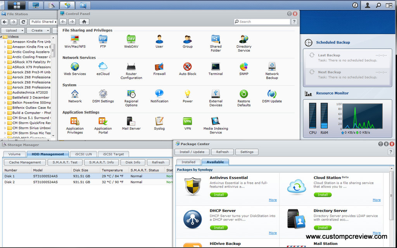Open Application Portal

103,125
